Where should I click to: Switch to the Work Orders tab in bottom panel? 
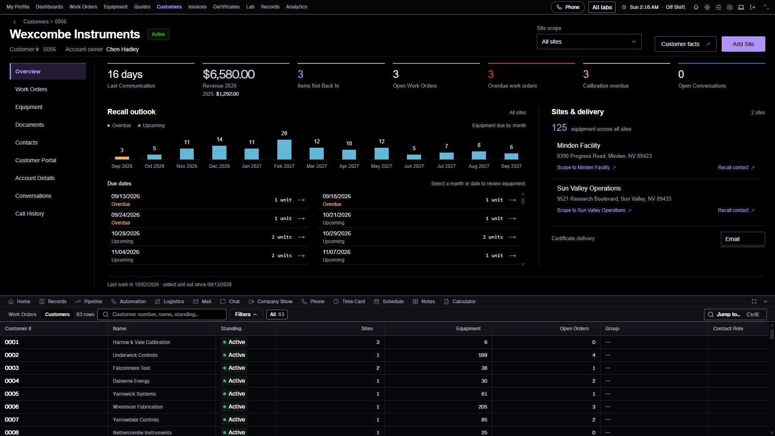22,314
